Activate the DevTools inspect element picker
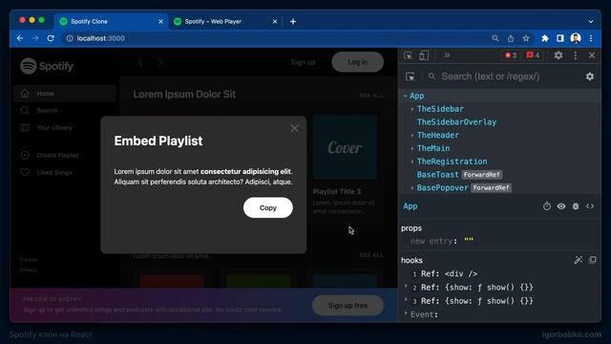The height and width of the screenshot is (344, 611). click(408, 55)
